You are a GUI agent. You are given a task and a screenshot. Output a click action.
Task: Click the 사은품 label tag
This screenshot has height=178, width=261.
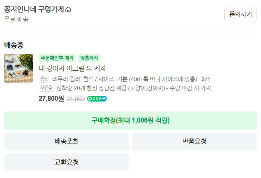(46, 88)
